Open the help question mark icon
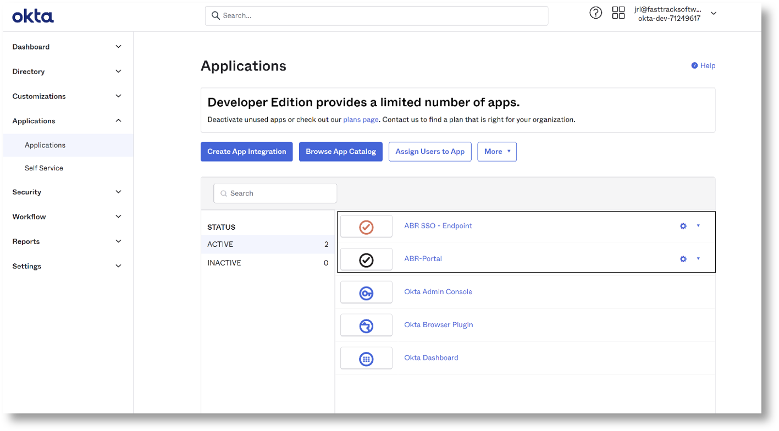 pyautogui.click(x=595, y=13)
